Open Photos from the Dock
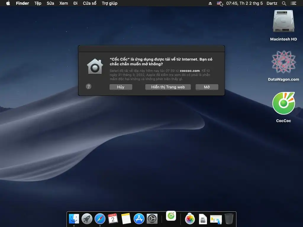 tap(190, 219)
